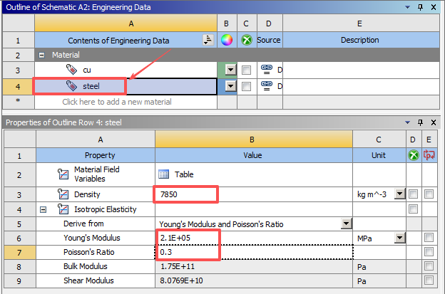The image size is (445, 294).
Task: Click the red parameterize icon in Properties header
Action: click(x=429, y=155)
